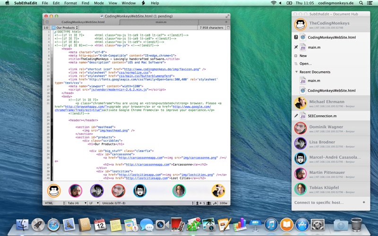Open the Mode menu

pyautogui.click(x=99, y=3)
